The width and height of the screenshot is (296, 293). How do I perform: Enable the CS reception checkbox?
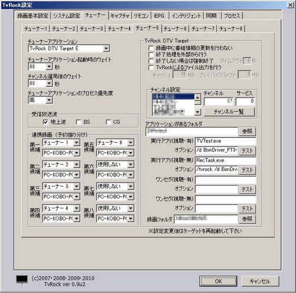click(x=108, y=122)
